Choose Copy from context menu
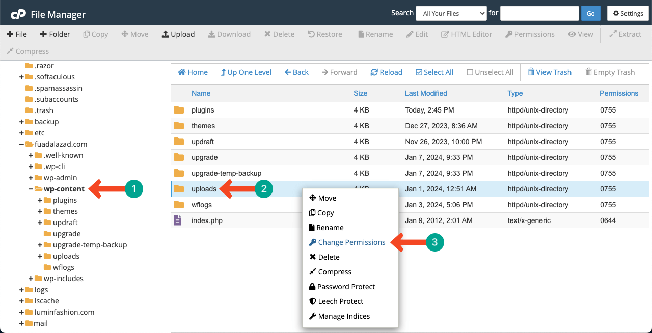Viewport: 652px width, 333px height. (x=321, y=213)
